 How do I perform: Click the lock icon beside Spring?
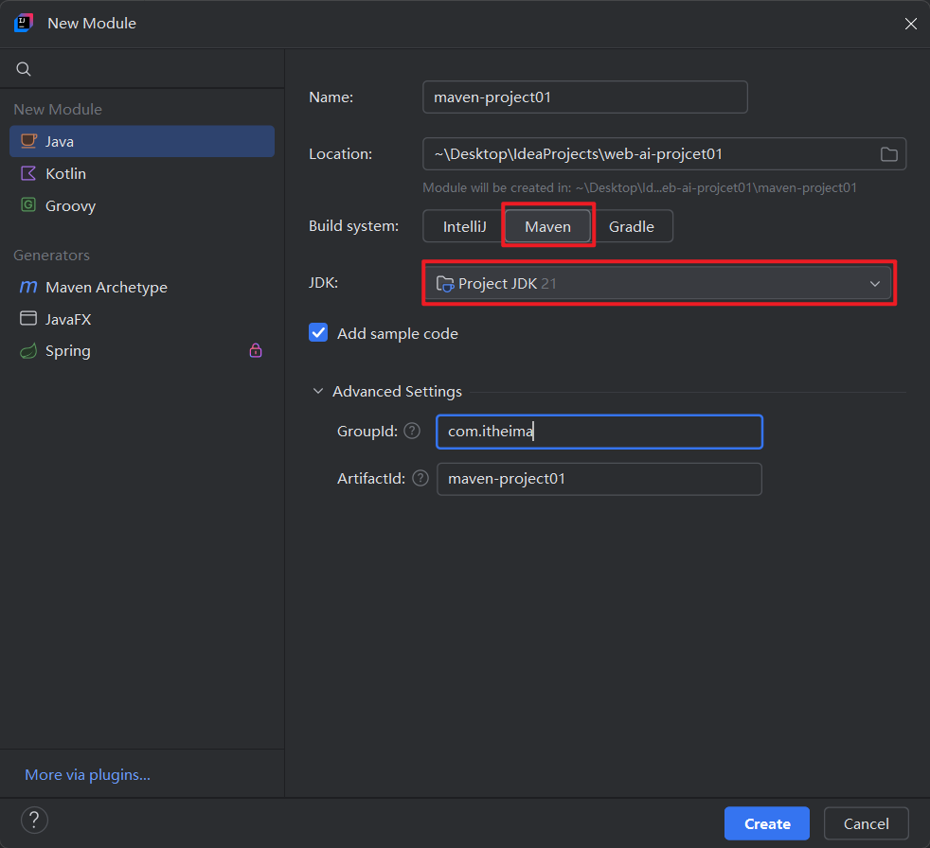coord(256,350)
